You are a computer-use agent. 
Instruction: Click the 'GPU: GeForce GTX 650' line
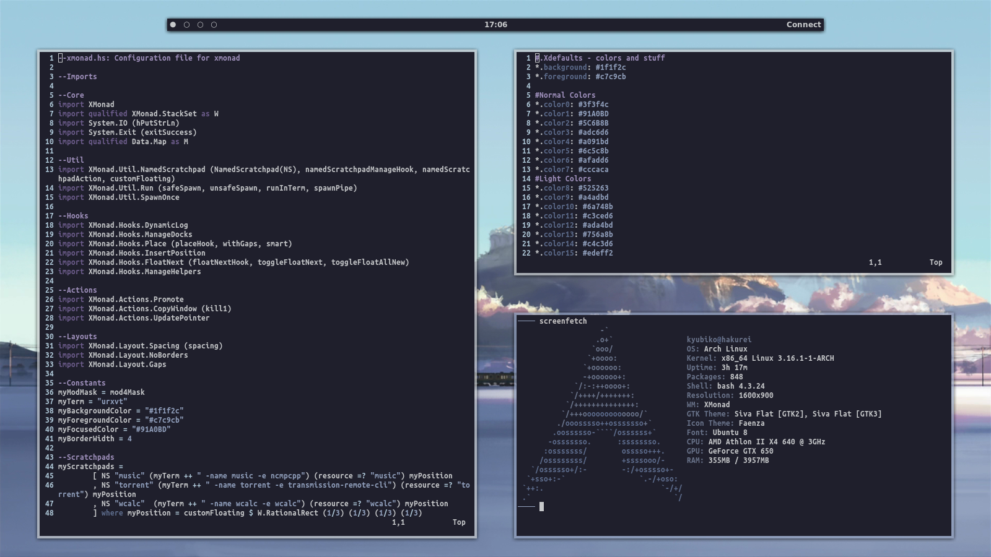[x=730, y=451]
